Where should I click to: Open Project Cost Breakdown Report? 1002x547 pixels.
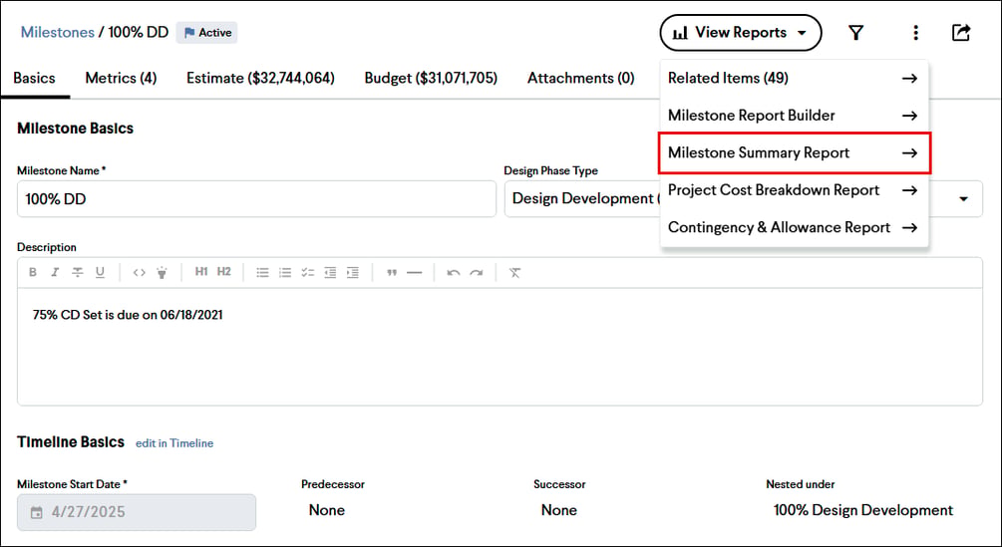coord(793,190)
